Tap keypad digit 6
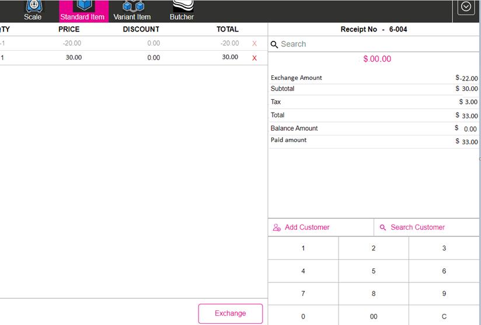 444,271
